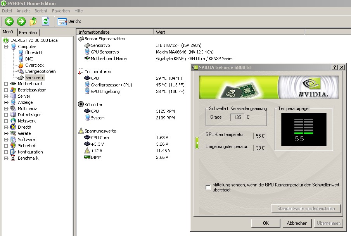351x236 pixels.
Task: Select the Computer tree node
Action: [27, 47]
